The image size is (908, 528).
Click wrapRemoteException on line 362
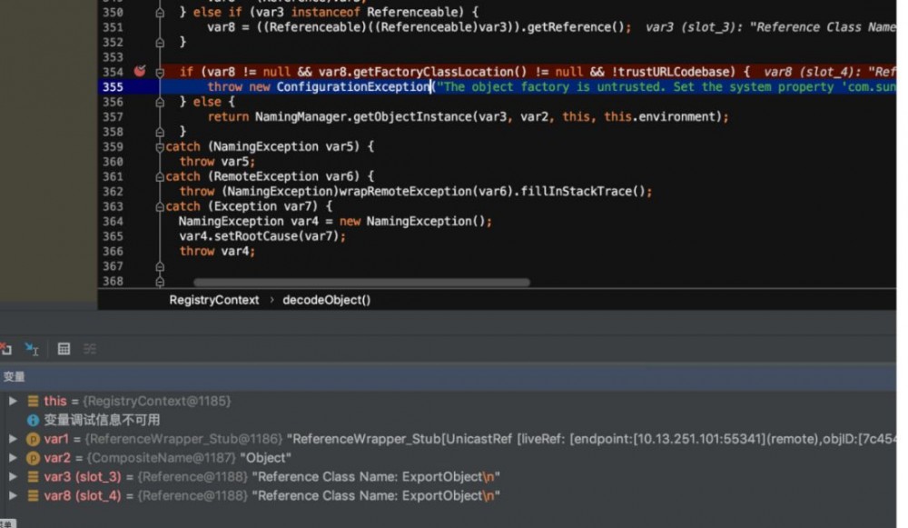pyautogui.click(x=405, y=191)
